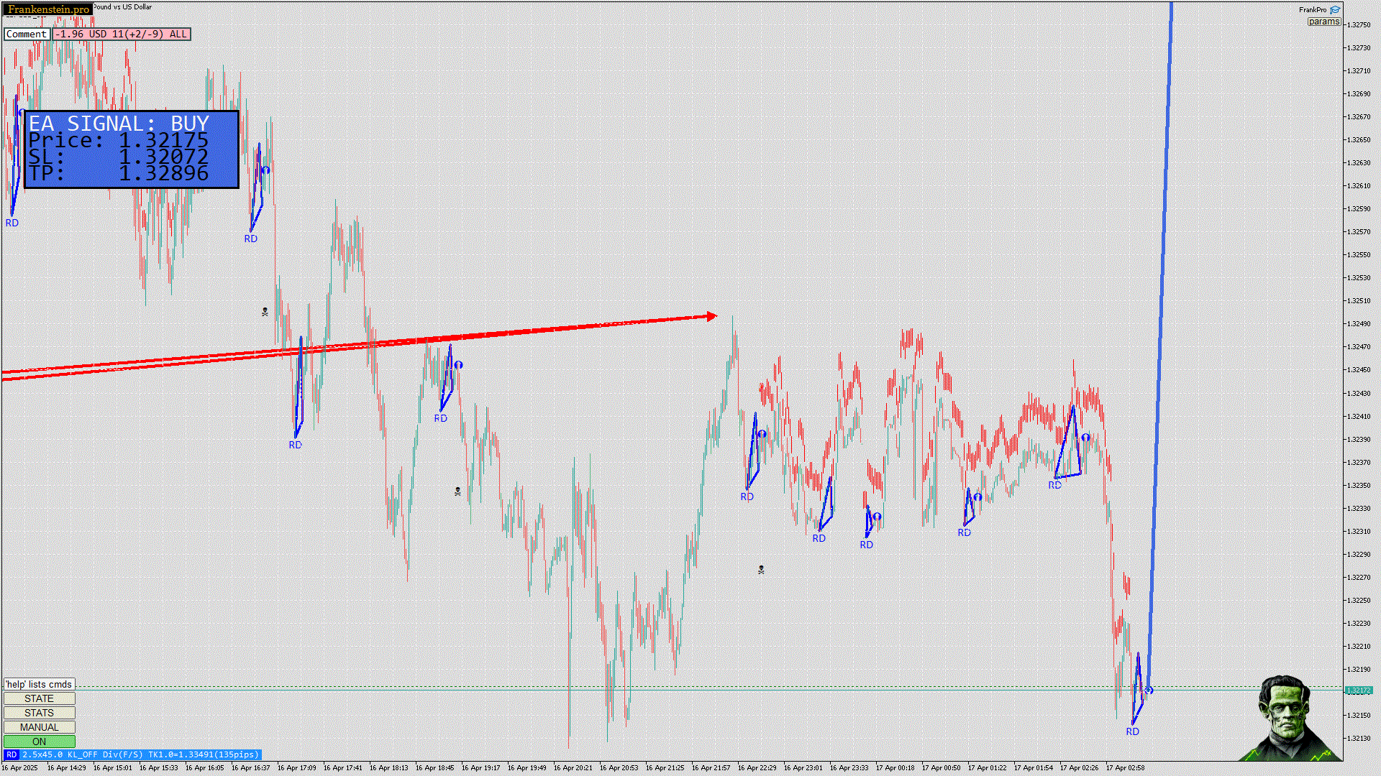Click the lowest RD label on the chart
Screen dimensions: 1381x776
pos(1132,731)
